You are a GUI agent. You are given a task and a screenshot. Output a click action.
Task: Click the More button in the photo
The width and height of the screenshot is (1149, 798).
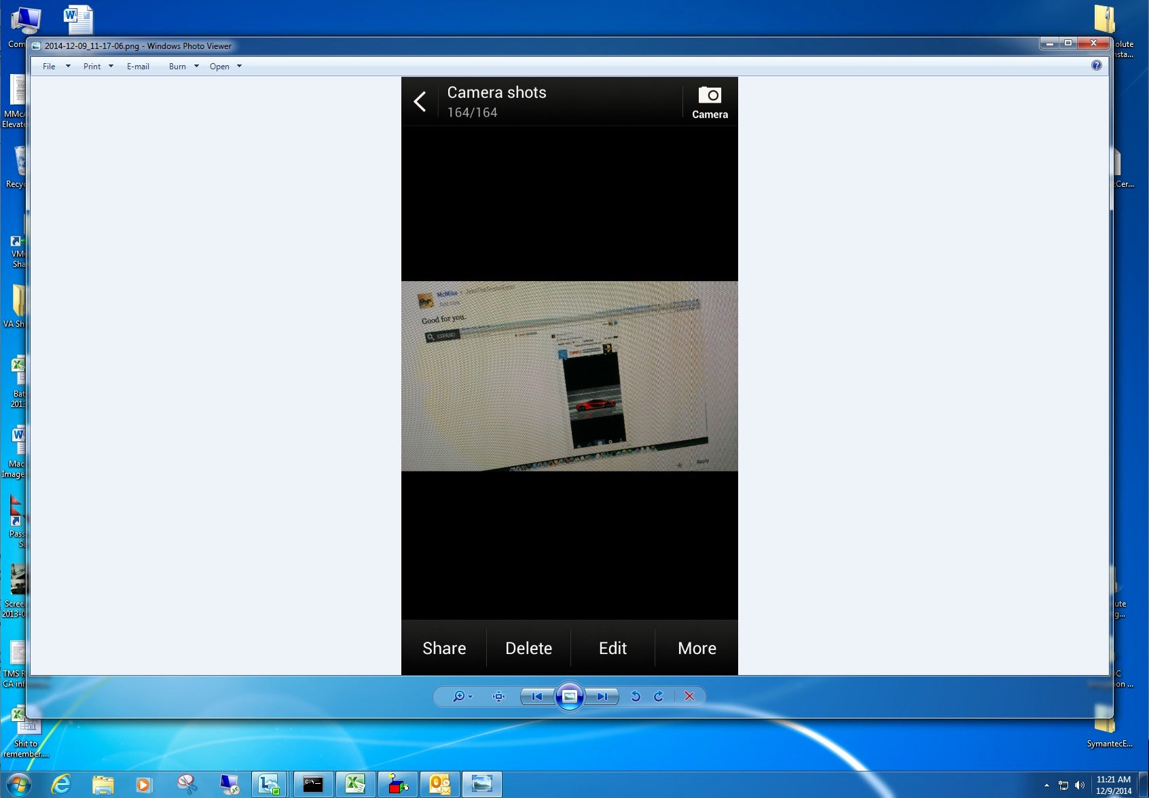[x=697, y=648]
